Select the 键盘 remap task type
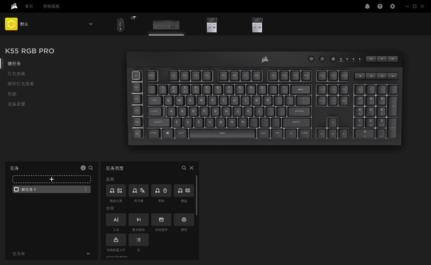This screenshot has height=265, width=431. click(184, 191)
